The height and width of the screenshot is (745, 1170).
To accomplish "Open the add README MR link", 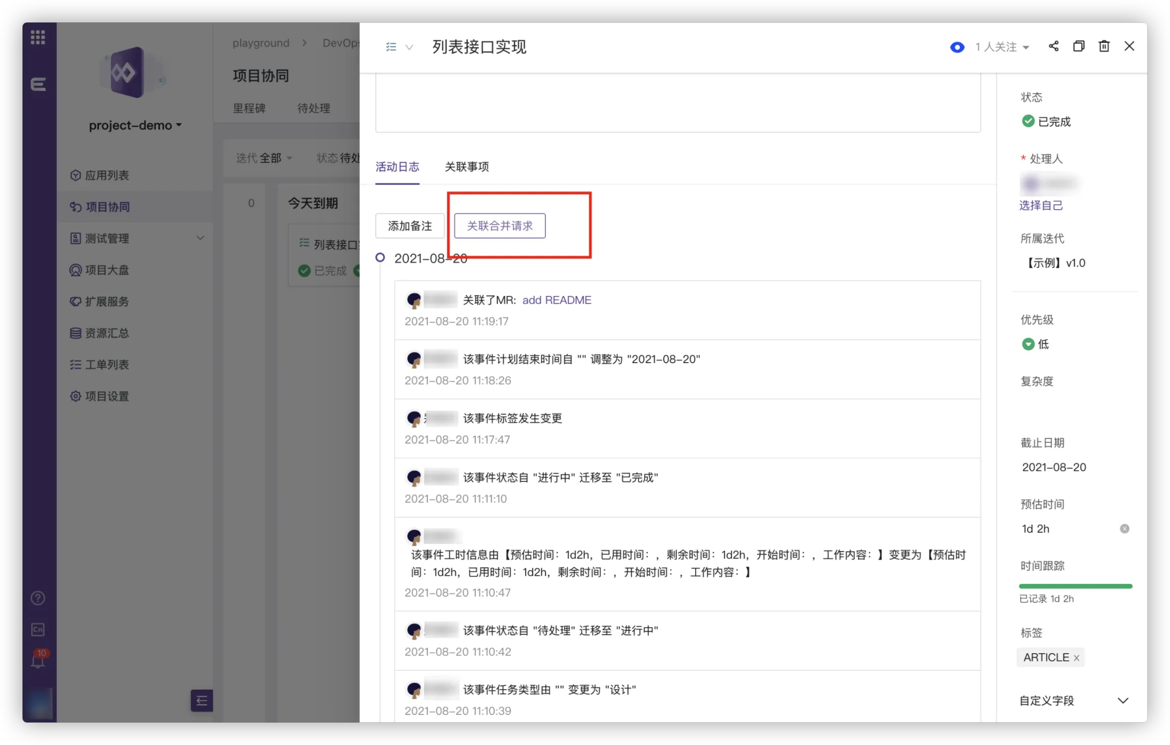I will pos(557,300).
